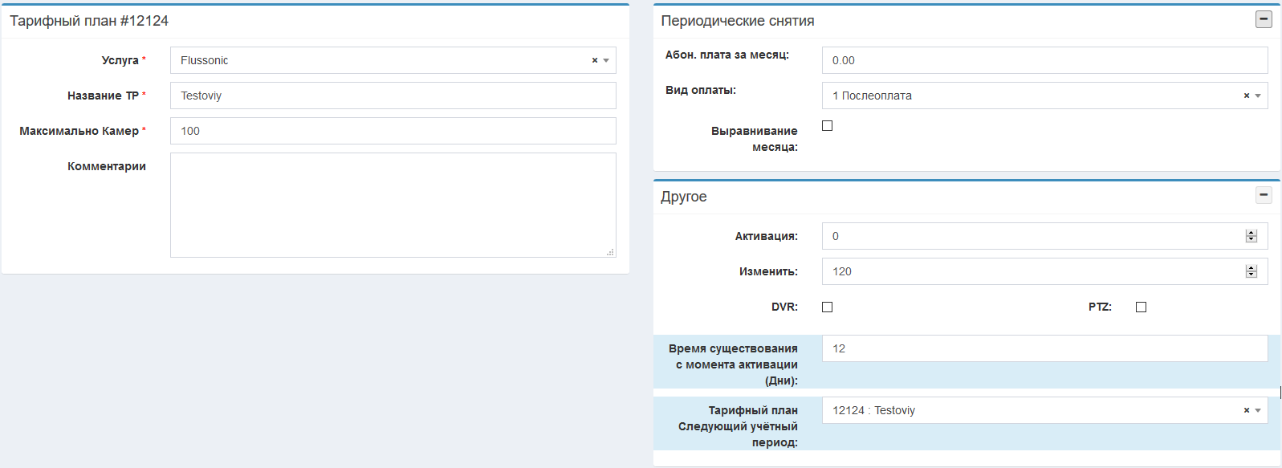This screenshot has width=1282, height=468.
Task: Toggle the DVR checkbox
Action: 828,307
